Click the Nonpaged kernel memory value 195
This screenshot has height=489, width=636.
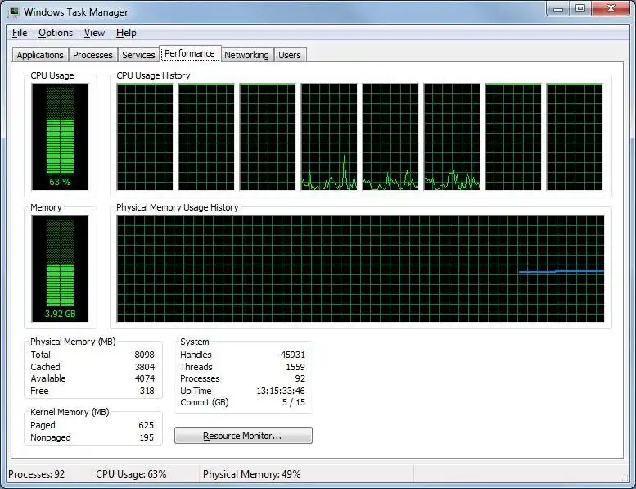pos(147,437)
